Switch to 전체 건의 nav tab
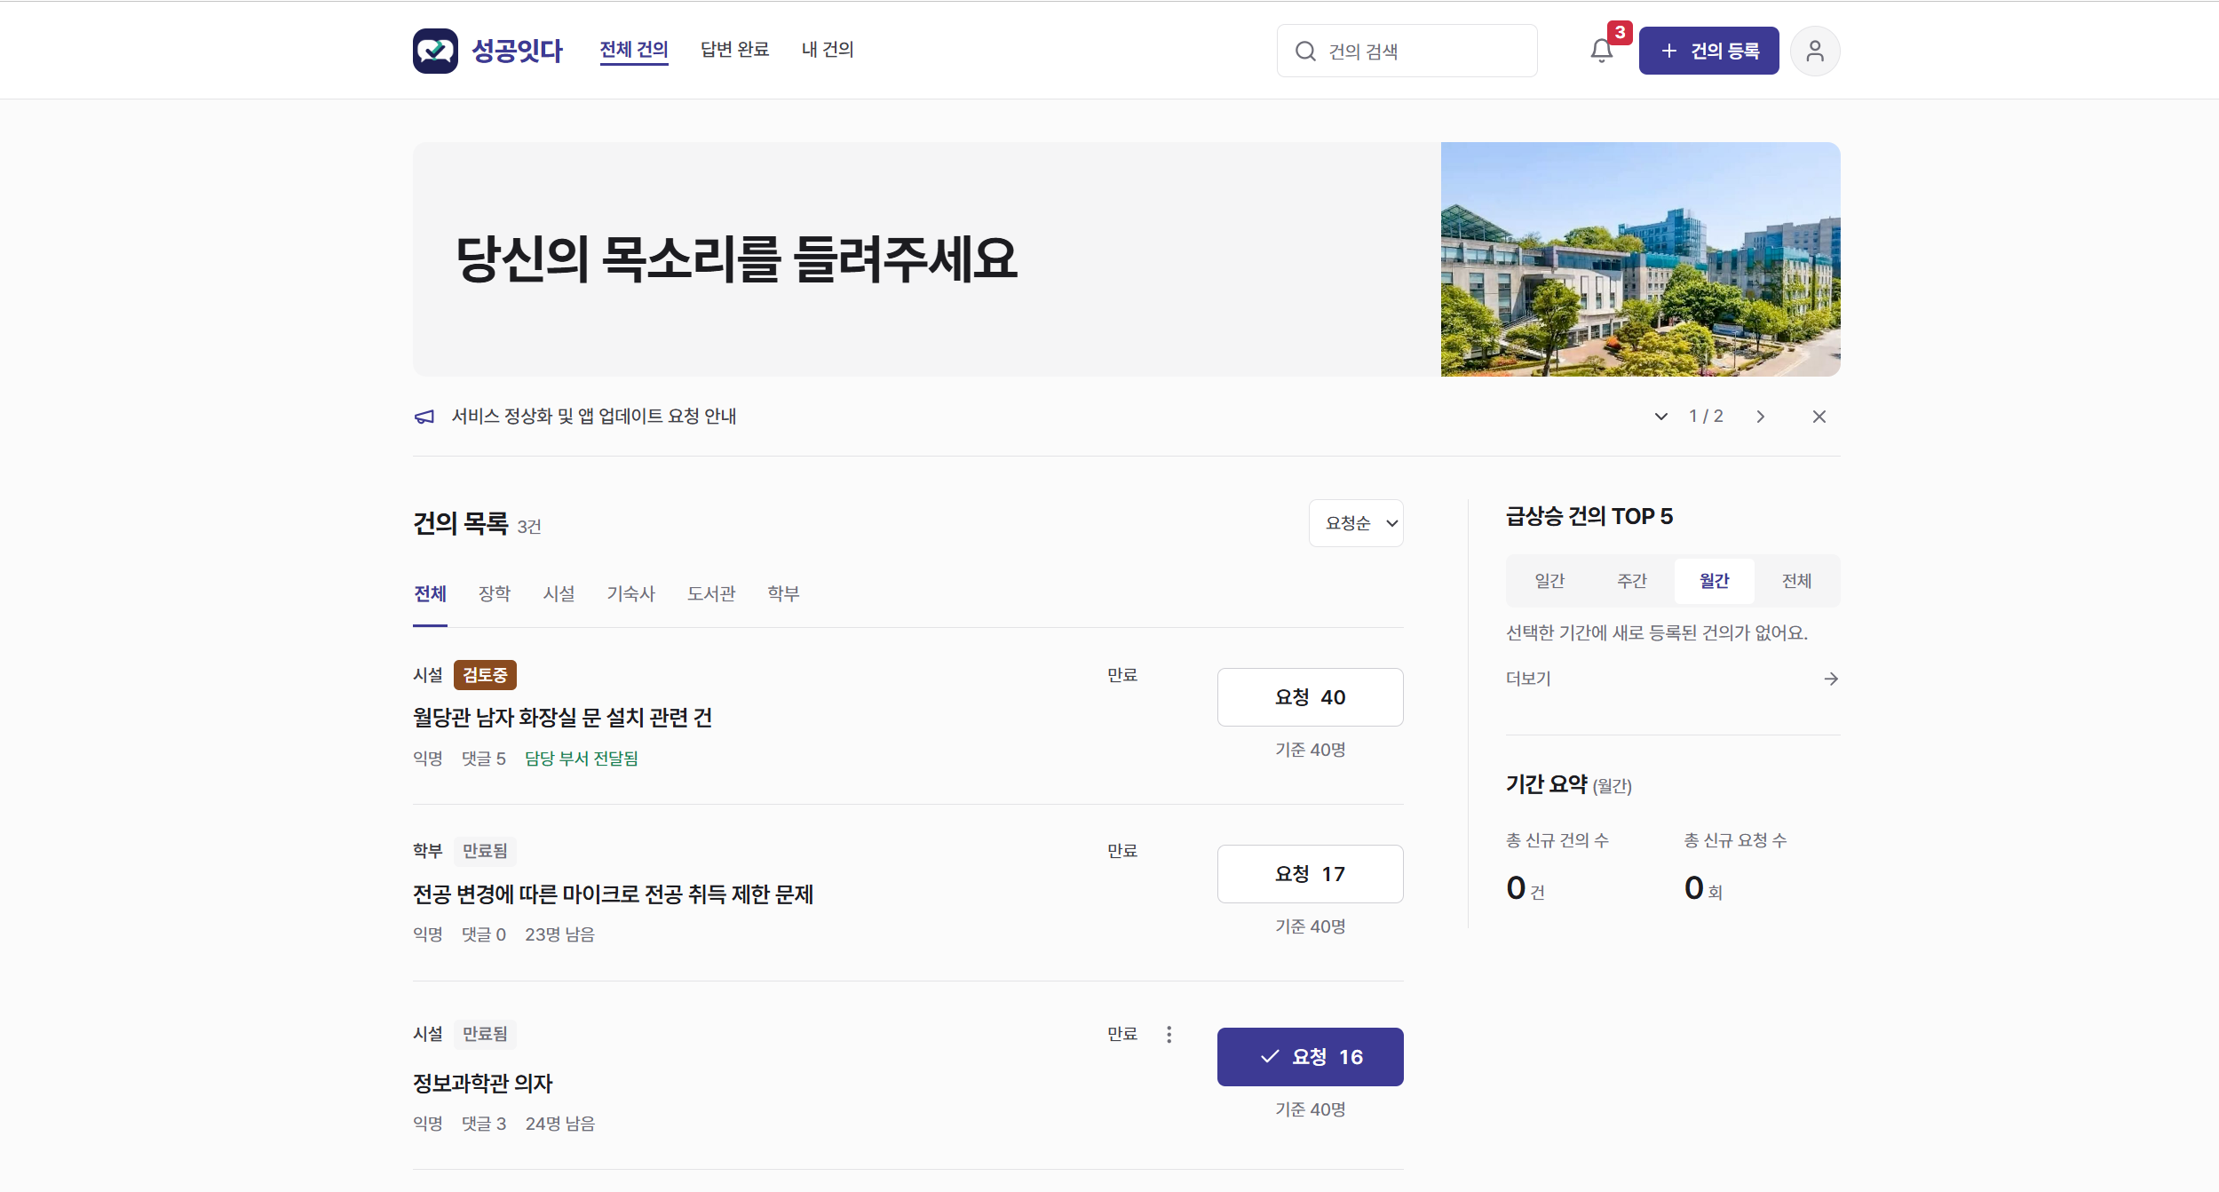 coord(634,50)
